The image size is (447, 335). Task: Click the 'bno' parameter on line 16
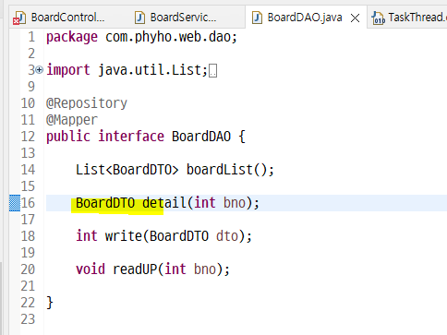tap(235, 203)
